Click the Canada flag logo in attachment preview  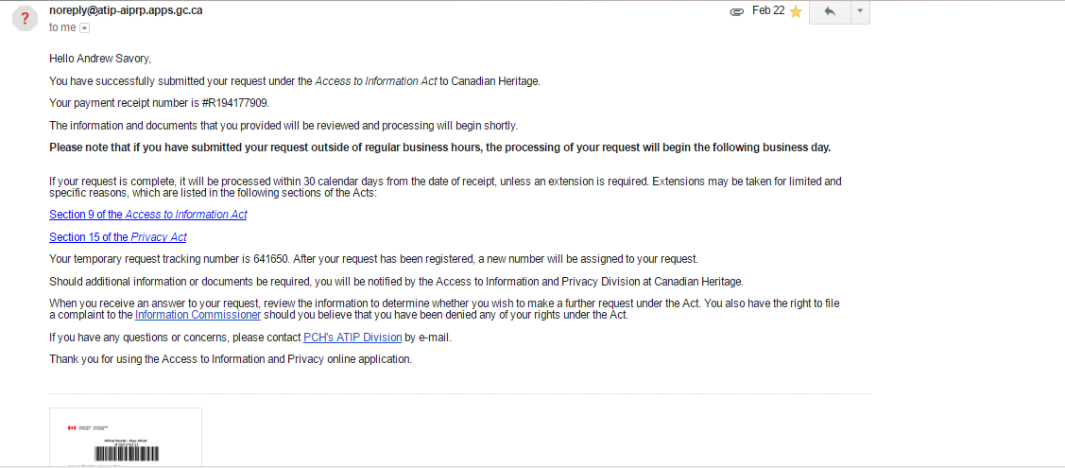click(x=71, y=428)
